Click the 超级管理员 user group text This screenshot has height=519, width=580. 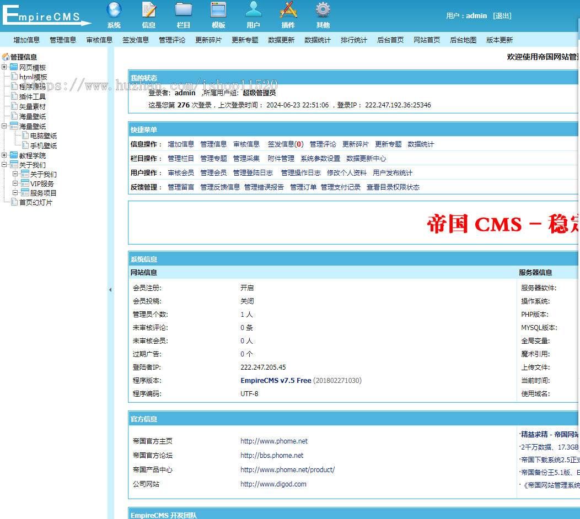tap(259, 93)
